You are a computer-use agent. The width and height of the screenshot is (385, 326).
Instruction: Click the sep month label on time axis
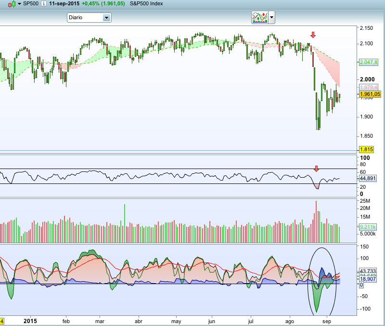point(327,322)
